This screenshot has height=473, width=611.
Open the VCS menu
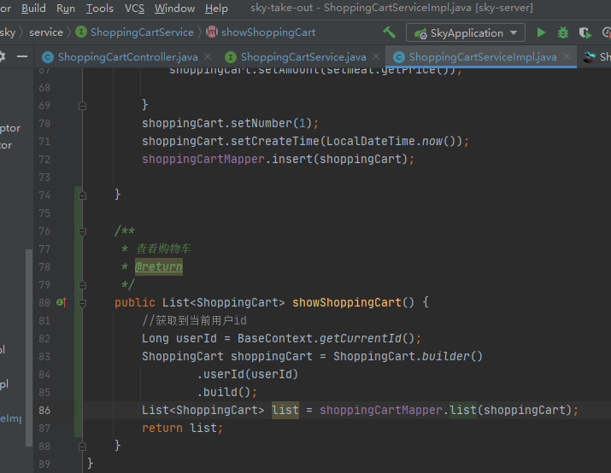(134, 9)
